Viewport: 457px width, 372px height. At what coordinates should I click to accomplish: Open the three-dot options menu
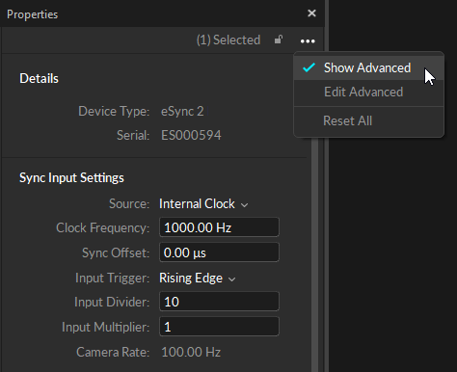(308, 41)
